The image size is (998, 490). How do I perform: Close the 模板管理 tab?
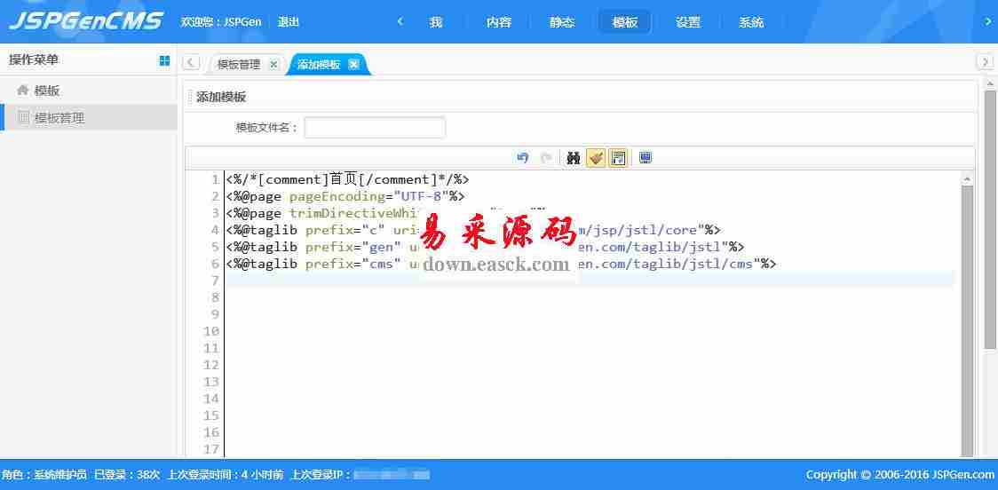pos(273,64)
